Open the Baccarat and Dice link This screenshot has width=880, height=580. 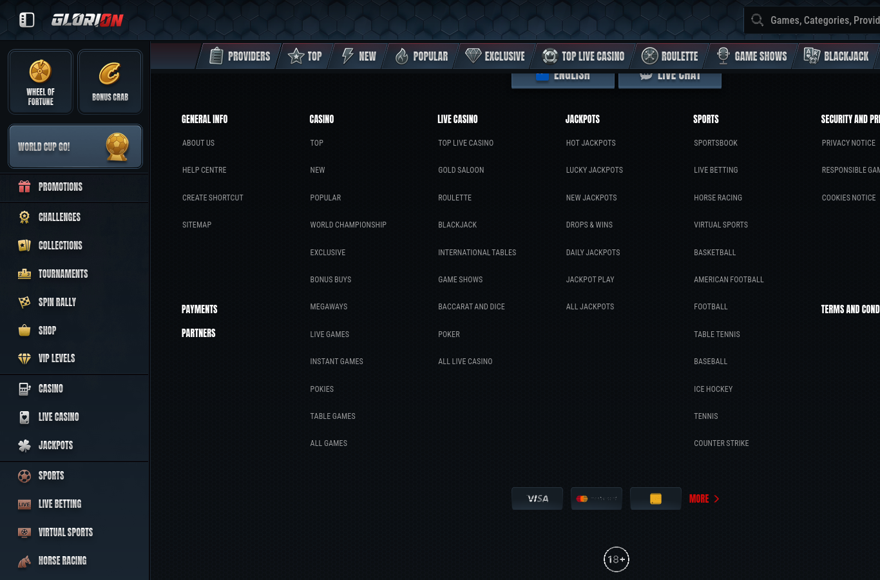[x=472, y=307]
